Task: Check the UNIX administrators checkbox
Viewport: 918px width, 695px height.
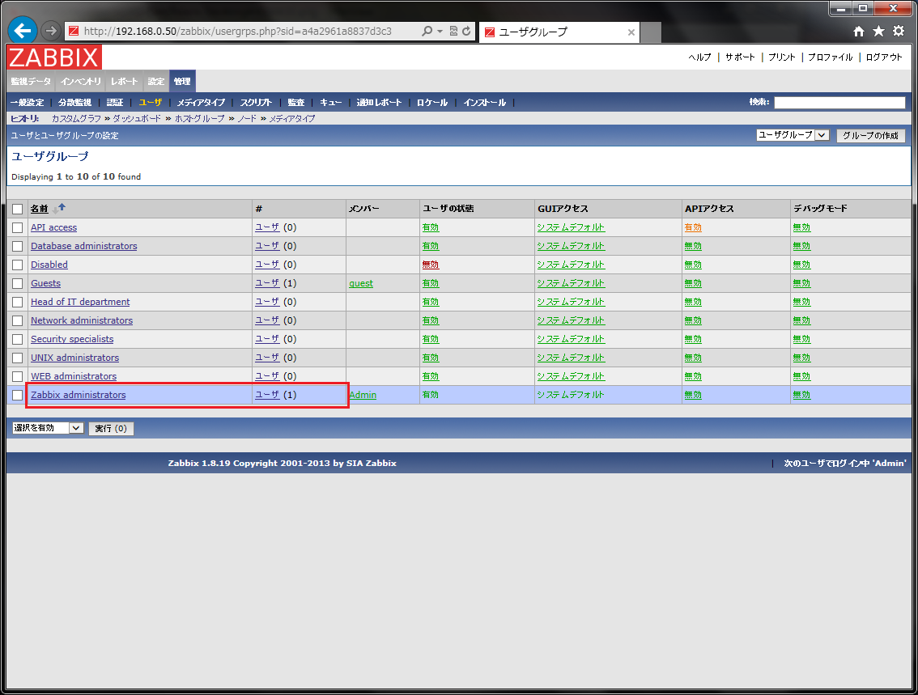Action: pos(18,358)
